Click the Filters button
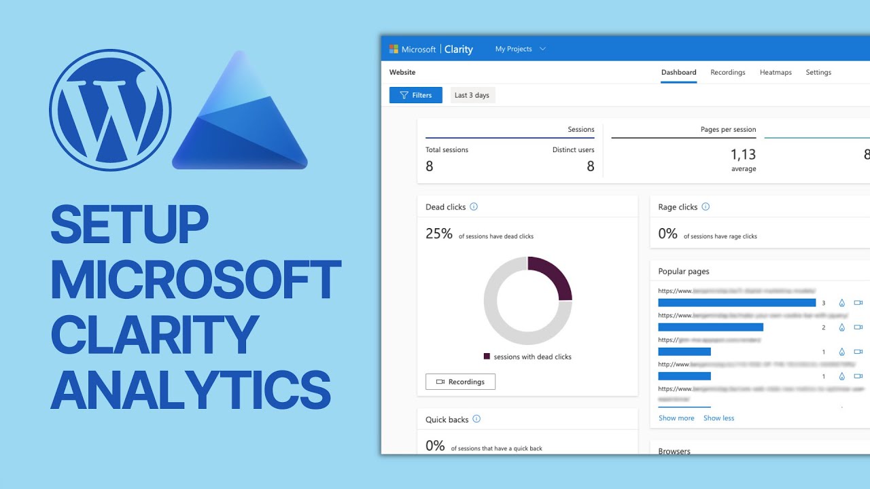This screenshot has width=870, height=489. tap(416, 95)
